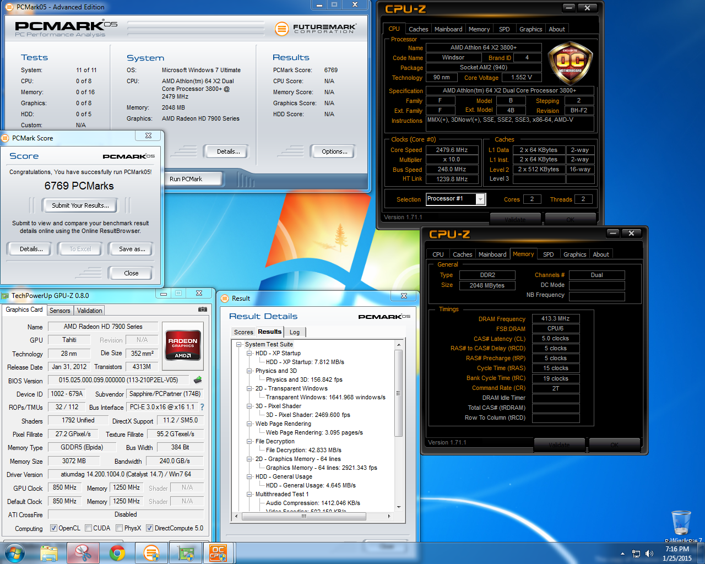Viewport: 705px width, 564px height.
Task: Open the Log tab in Result Details
Action: pos(295,332)
